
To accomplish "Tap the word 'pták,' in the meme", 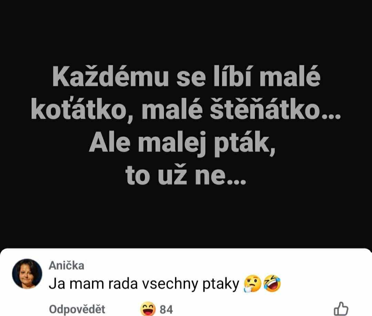I will pos(245,145).
